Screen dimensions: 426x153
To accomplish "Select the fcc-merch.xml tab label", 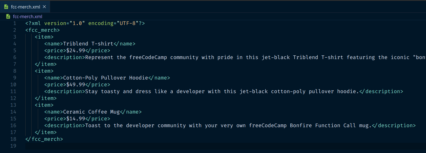I will click(x=25, y=7).
